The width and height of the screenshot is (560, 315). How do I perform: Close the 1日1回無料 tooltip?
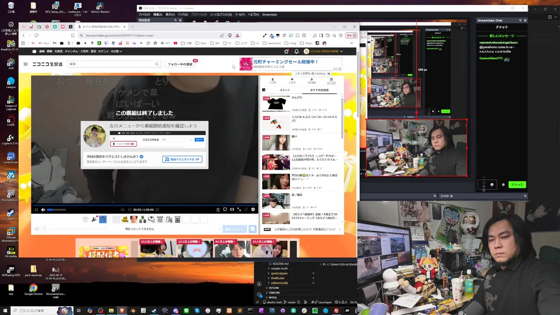coord(329,73)
